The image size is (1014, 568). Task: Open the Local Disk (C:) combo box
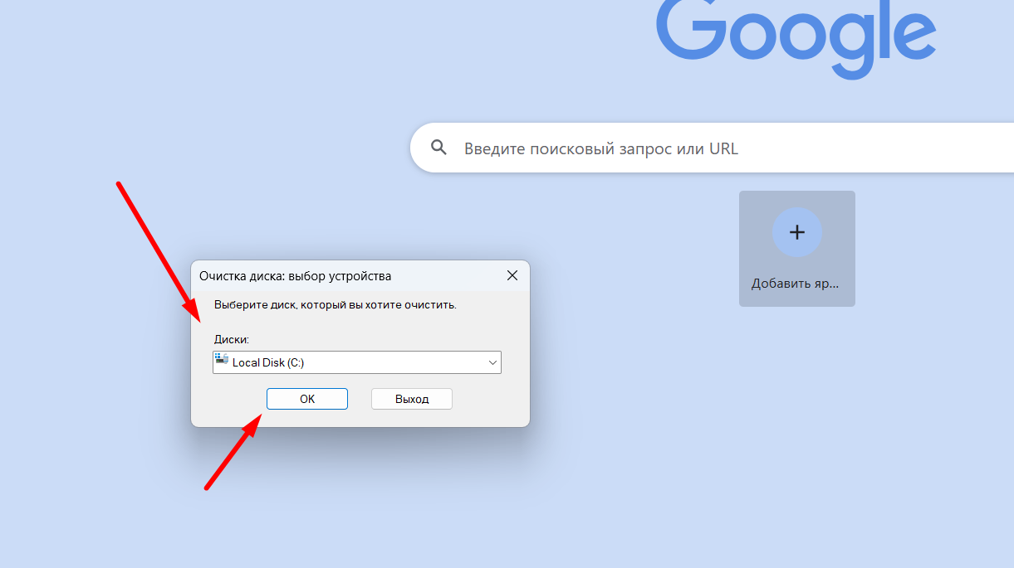pyautogui.click(x=357, y=362)
